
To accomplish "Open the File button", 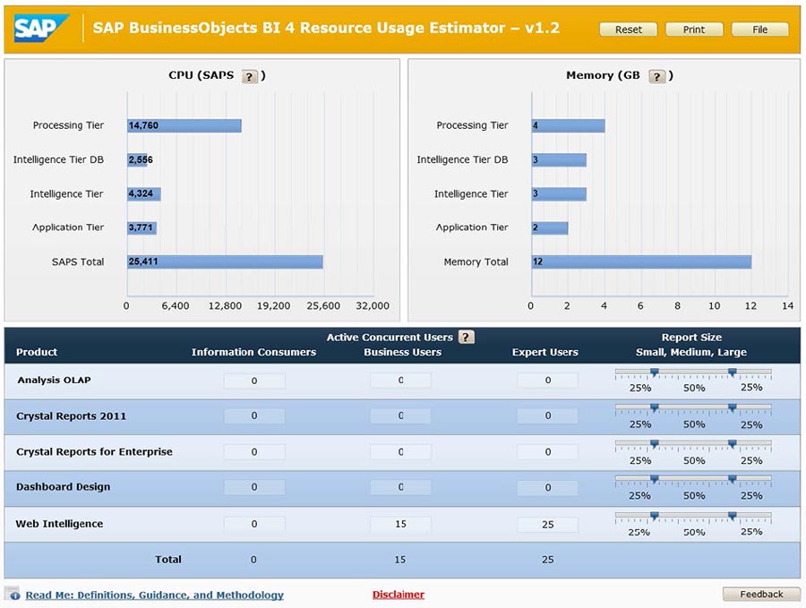I will coord(759,30).
